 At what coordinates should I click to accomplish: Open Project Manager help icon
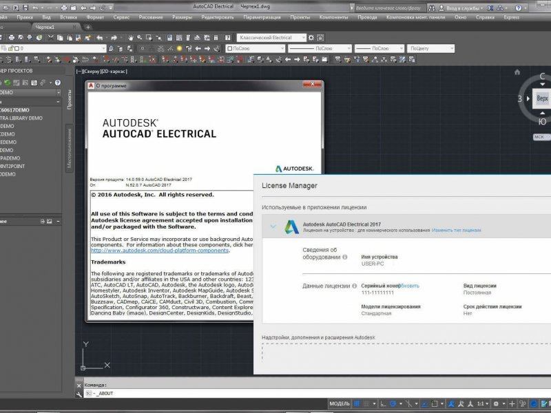pyautogui.click(x=58, y=83)
